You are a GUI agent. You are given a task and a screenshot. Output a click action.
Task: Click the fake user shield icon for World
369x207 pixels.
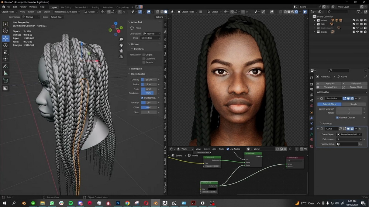[277, 149]
